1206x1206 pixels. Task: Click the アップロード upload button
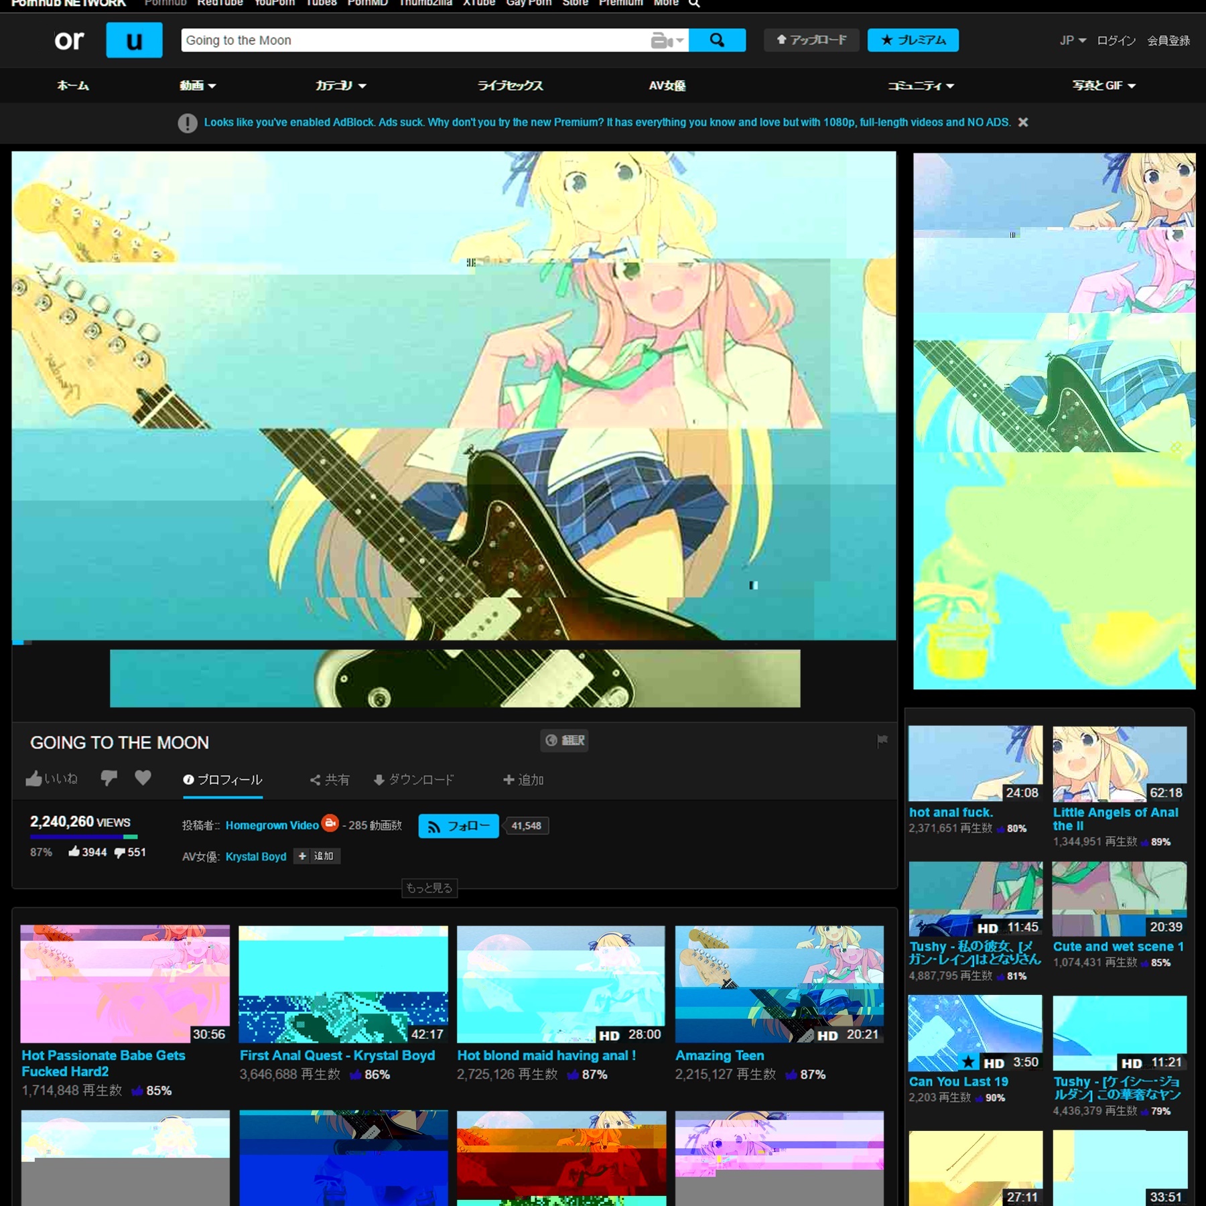(811, 40)
